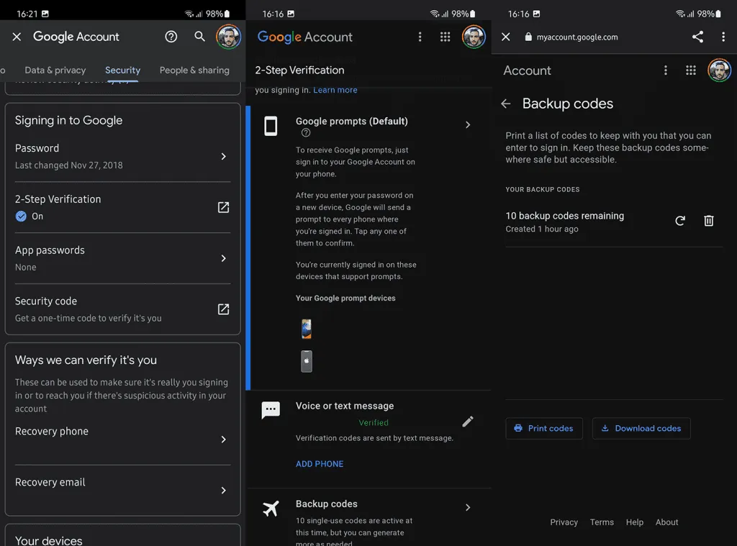This screenshot has width=737, height=546.
Task: Expand the Recovery email chevron
Action: click(x=224, y=491)
